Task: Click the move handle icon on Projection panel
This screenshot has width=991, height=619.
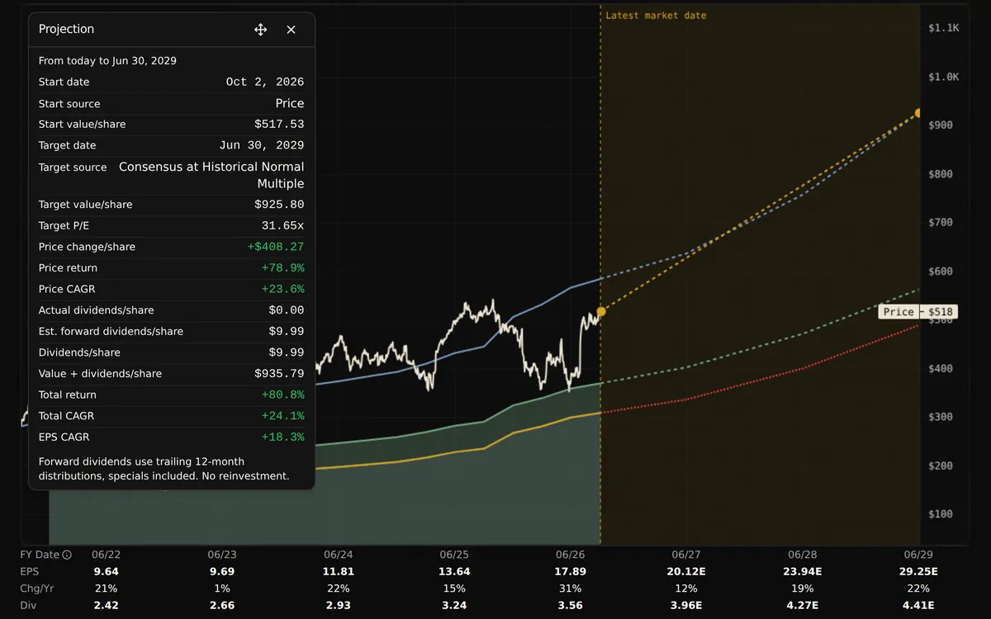Action: [x=260, y=30]
